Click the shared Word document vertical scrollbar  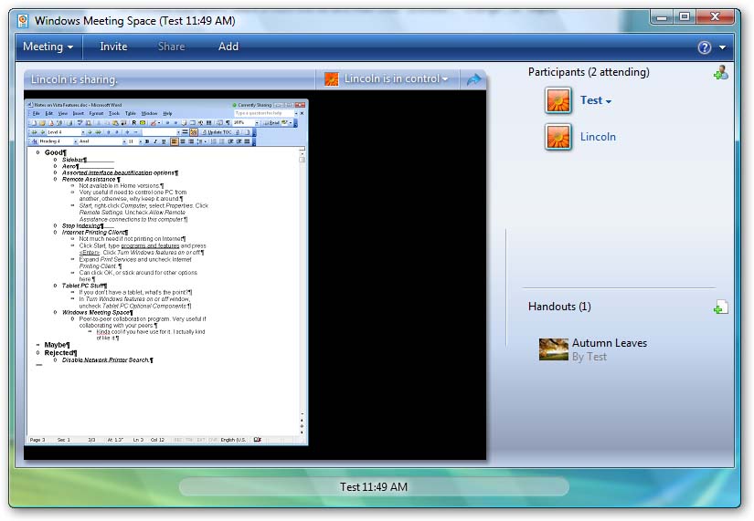click(x=303, y=292)
